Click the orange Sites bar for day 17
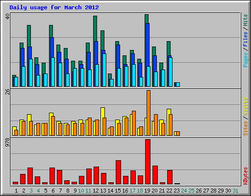The height and width of the screenshot is (196, 251). pos(134,123)
